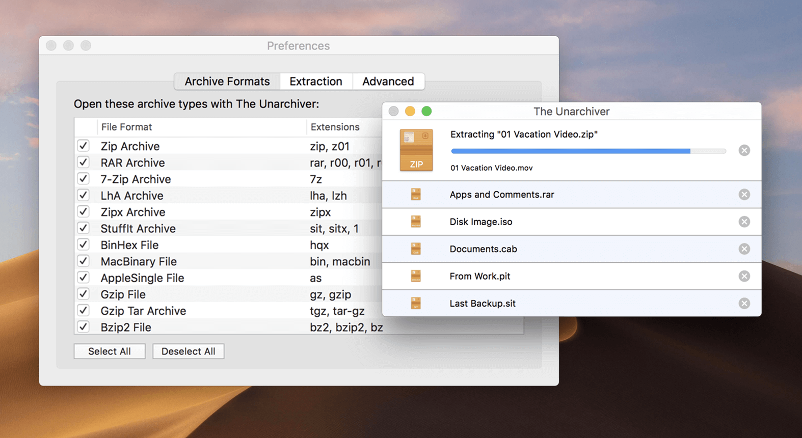
Task: Click the 'sit, sitx, 1' extensions cell
Action: coord(334,229)
